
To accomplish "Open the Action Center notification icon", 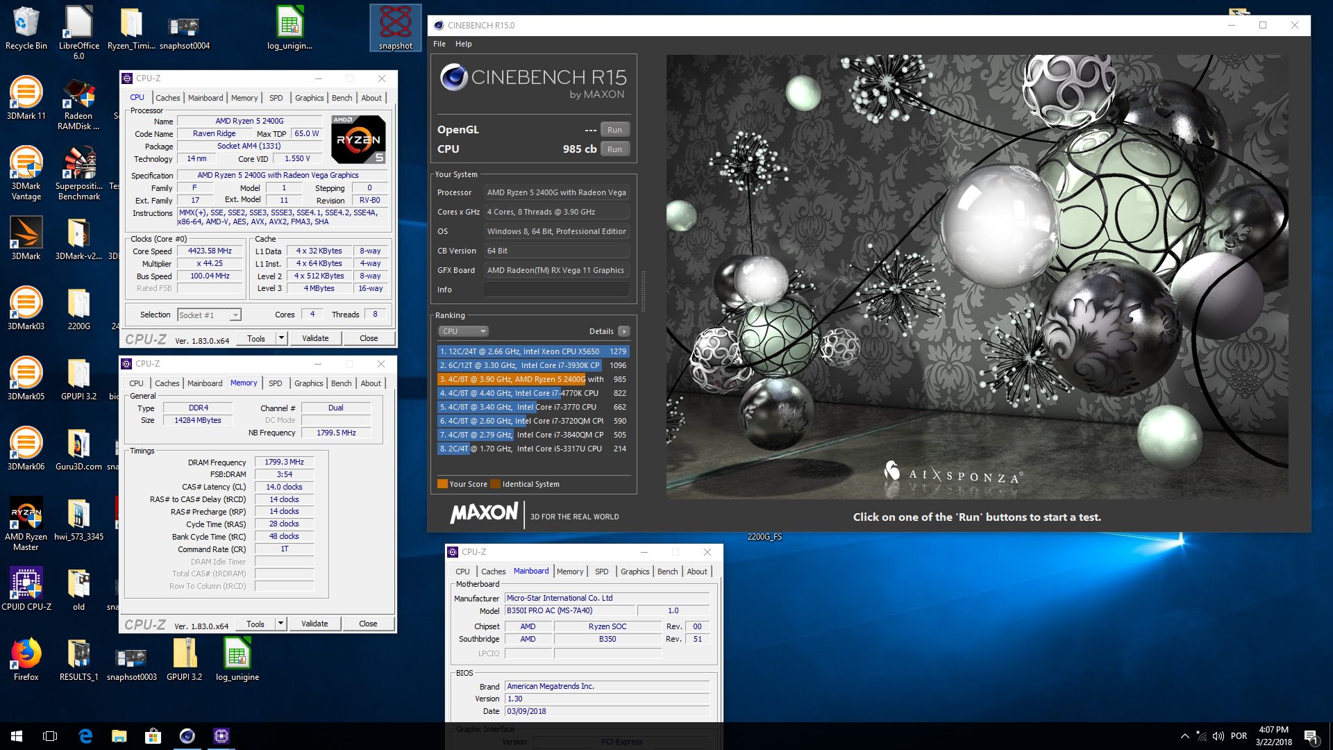I will 1311,736.
